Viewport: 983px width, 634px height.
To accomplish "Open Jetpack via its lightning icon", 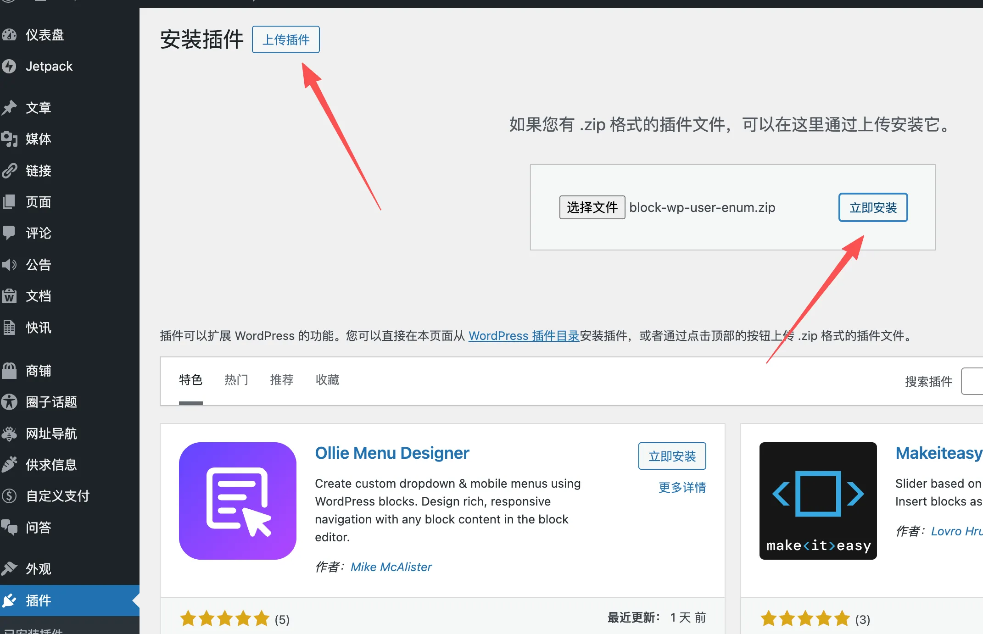I will click(x=9, y=67).
